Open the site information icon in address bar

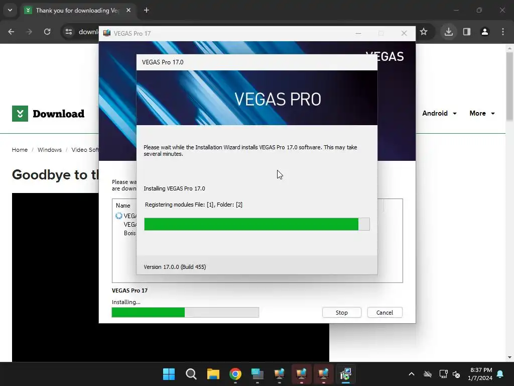(x=69, y=32)
